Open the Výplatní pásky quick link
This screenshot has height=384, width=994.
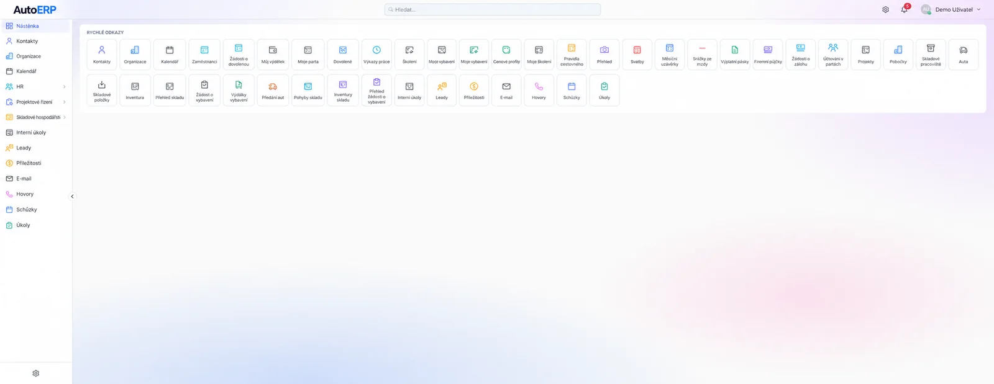tap(735, 55)
